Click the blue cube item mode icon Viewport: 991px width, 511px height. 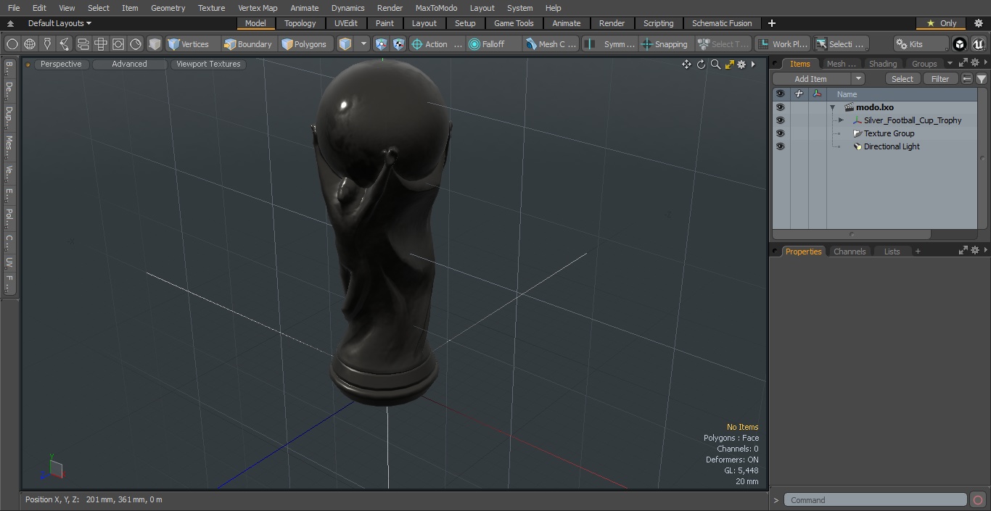(x=345, y=44)
